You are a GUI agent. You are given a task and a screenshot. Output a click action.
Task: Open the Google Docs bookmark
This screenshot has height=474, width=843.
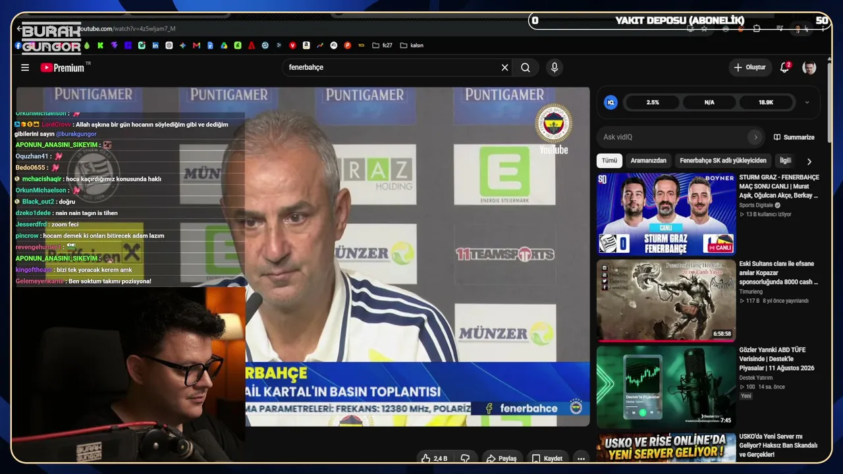210,45
